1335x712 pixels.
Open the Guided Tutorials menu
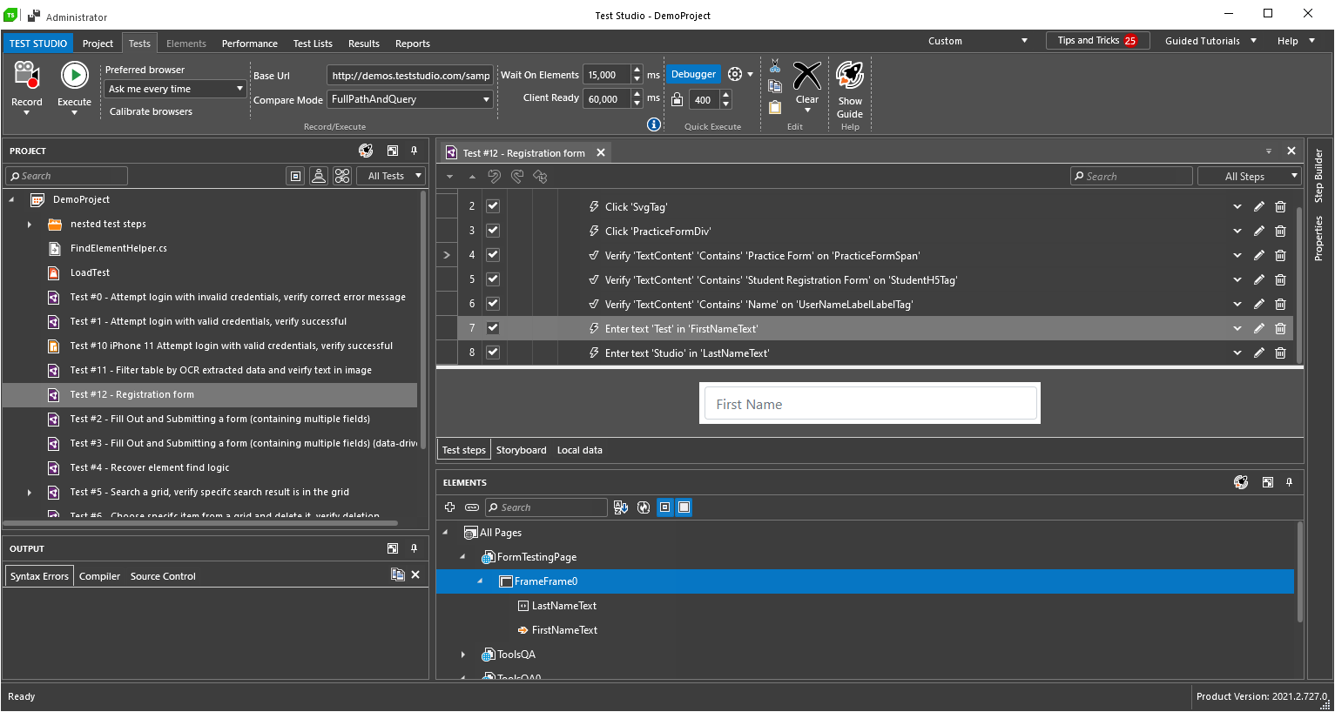pyautogui.click(x=1210, y=41)
